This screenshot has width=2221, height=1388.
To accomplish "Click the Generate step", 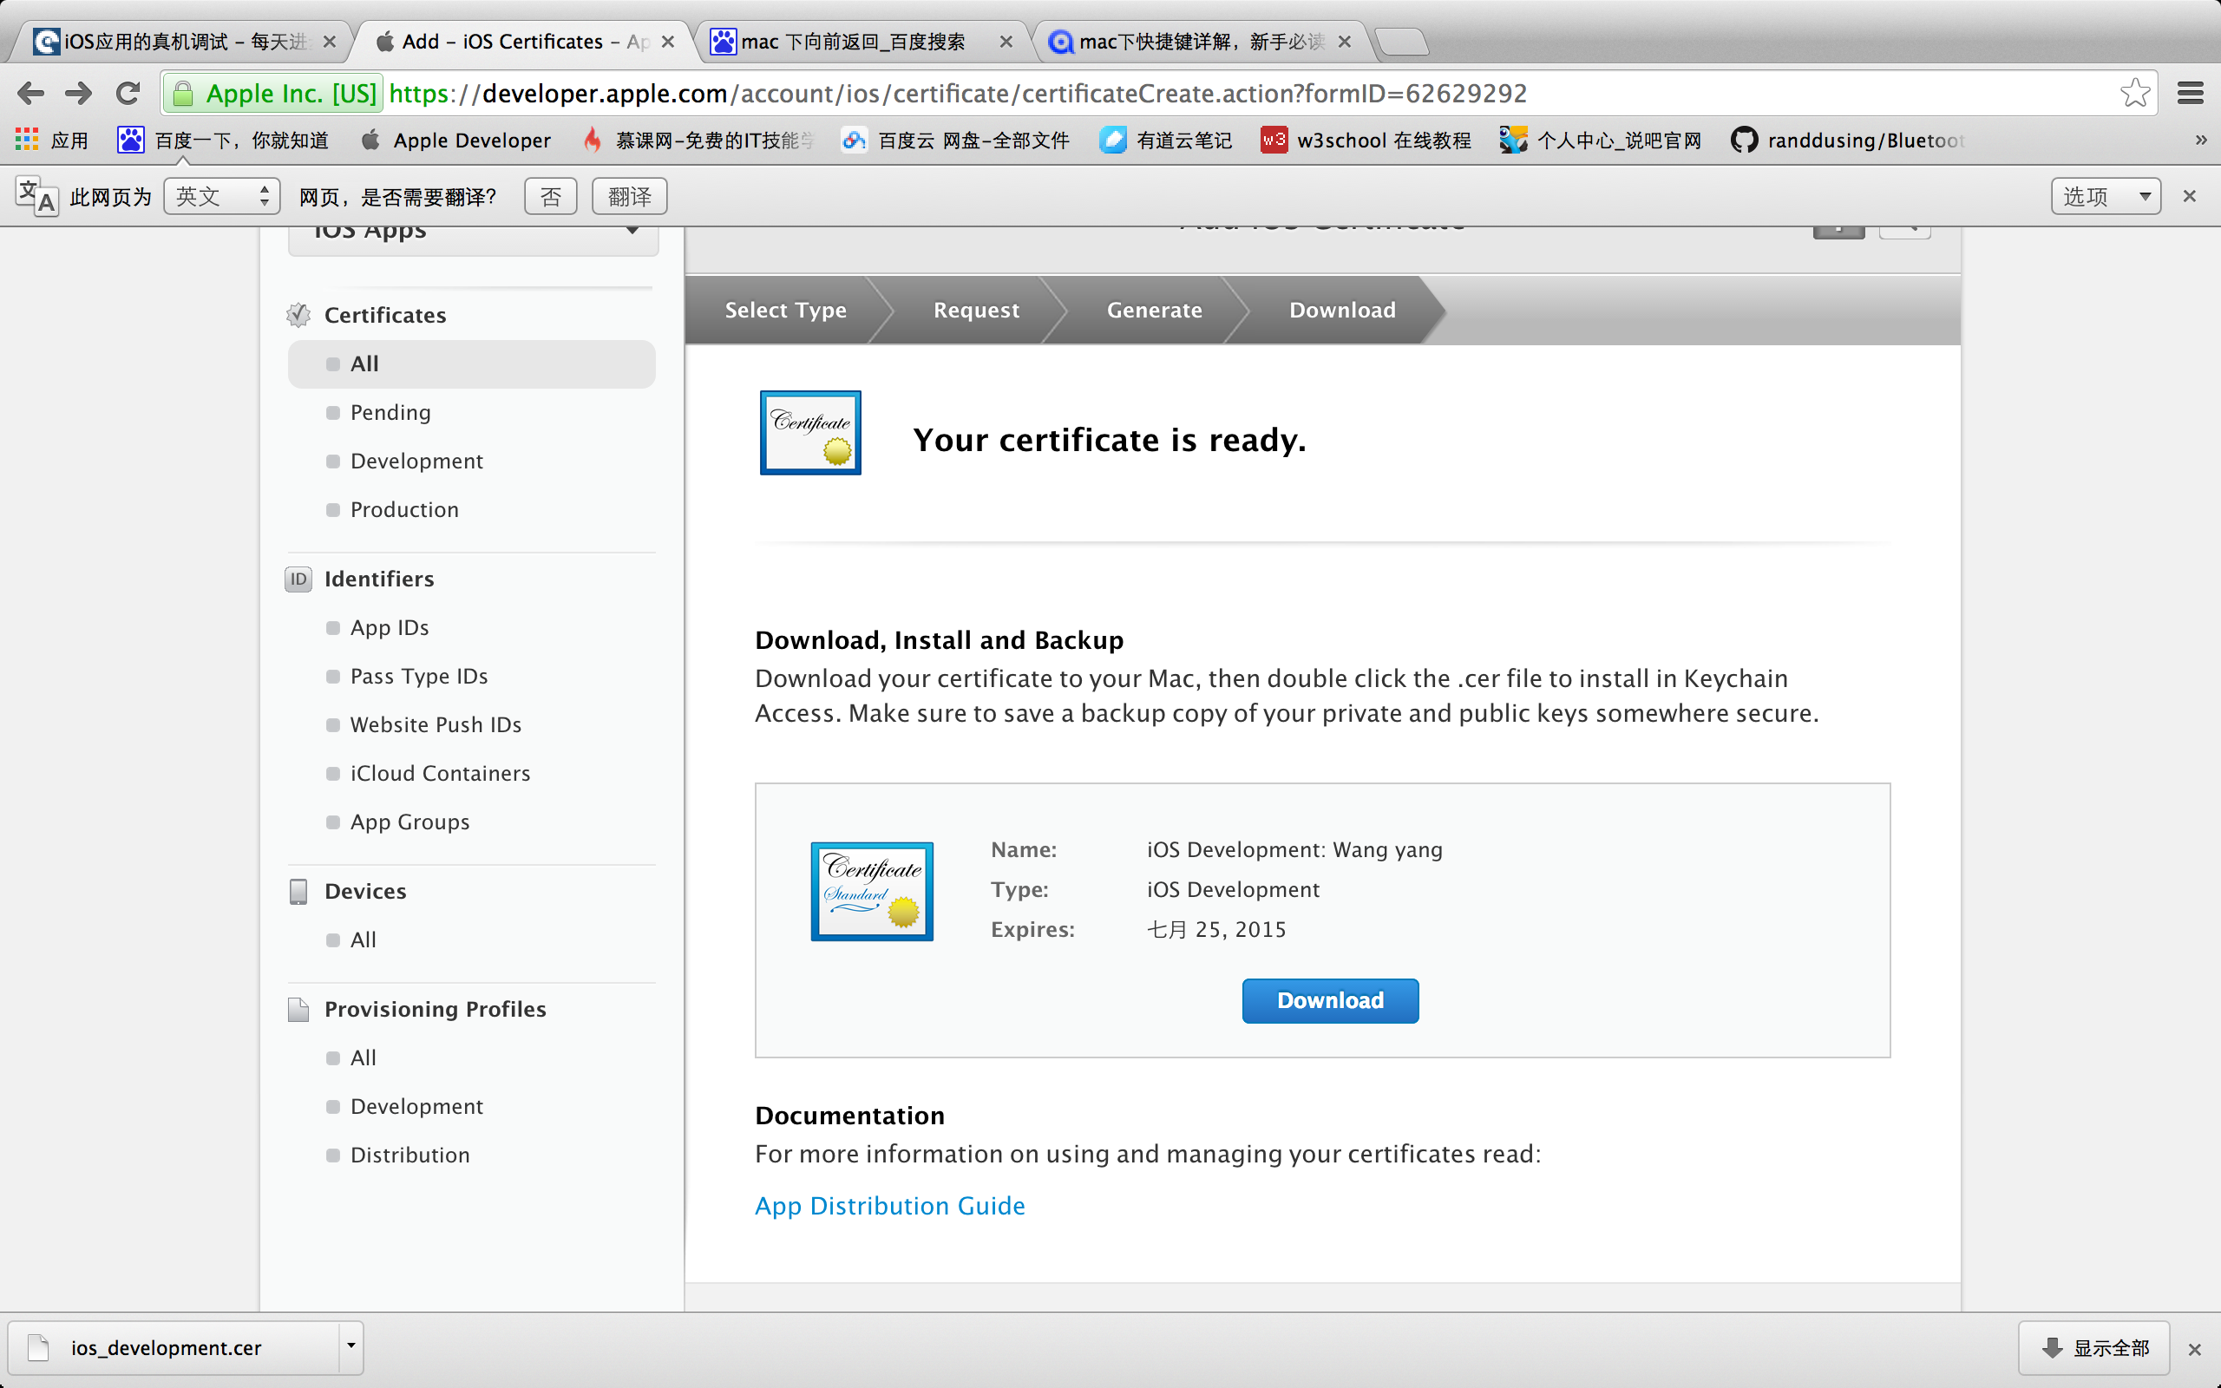I will 1155,311.
